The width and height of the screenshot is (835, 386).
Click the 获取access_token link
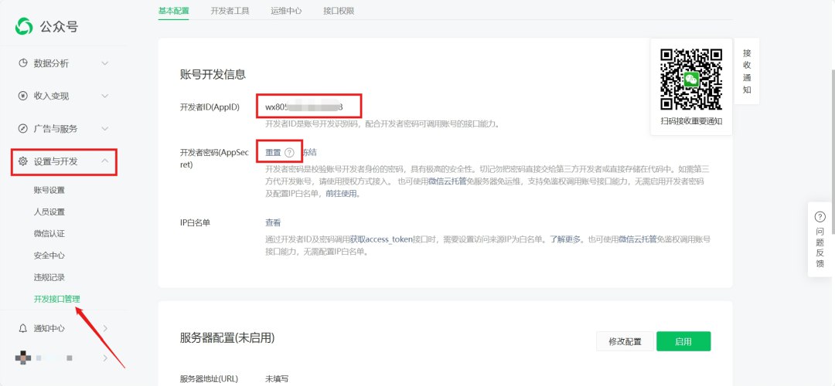381,239
